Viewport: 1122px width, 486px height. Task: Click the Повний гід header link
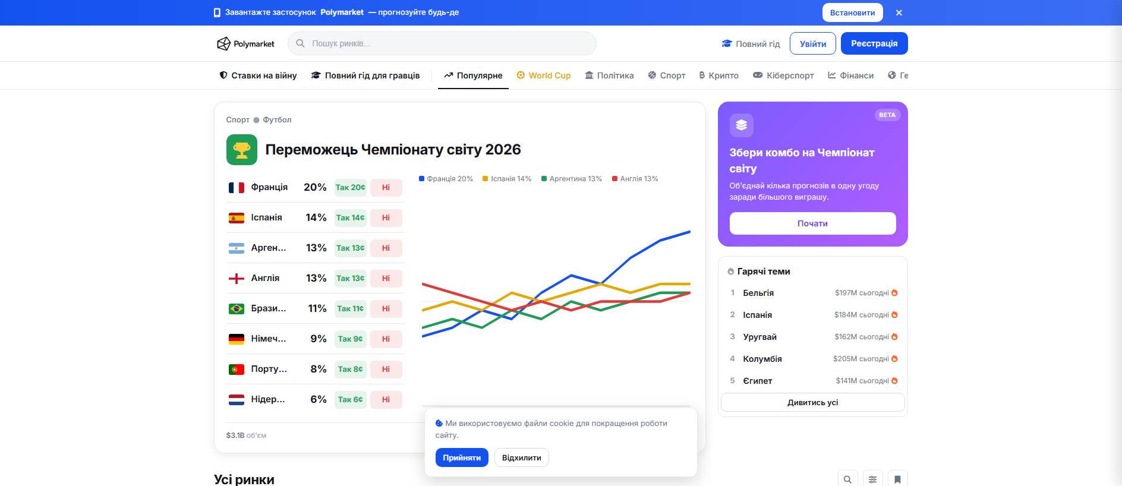coord(751,43)
